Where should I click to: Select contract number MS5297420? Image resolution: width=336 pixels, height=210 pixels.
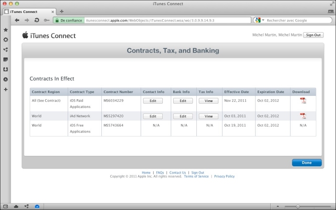click(113, 116)
